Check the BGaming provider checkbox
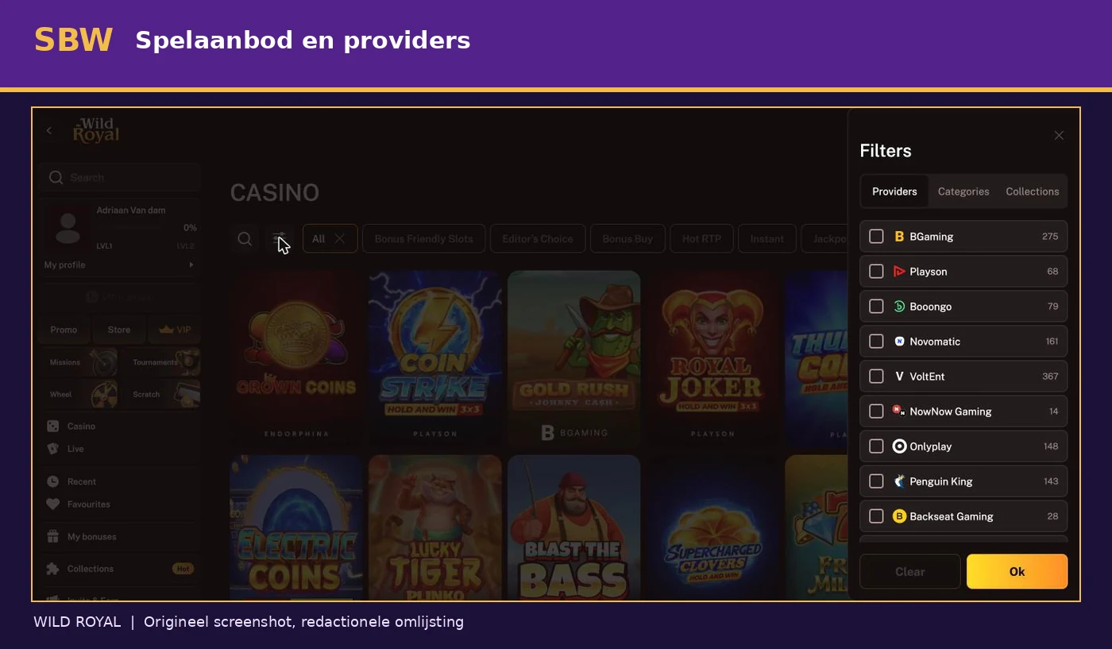The height and width of the screenshot is (649, 1112). point(876,237)
